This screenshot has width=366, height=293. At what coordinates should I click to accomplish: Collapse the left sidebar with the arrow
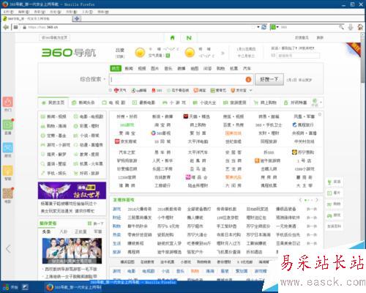tap(8, 249)
